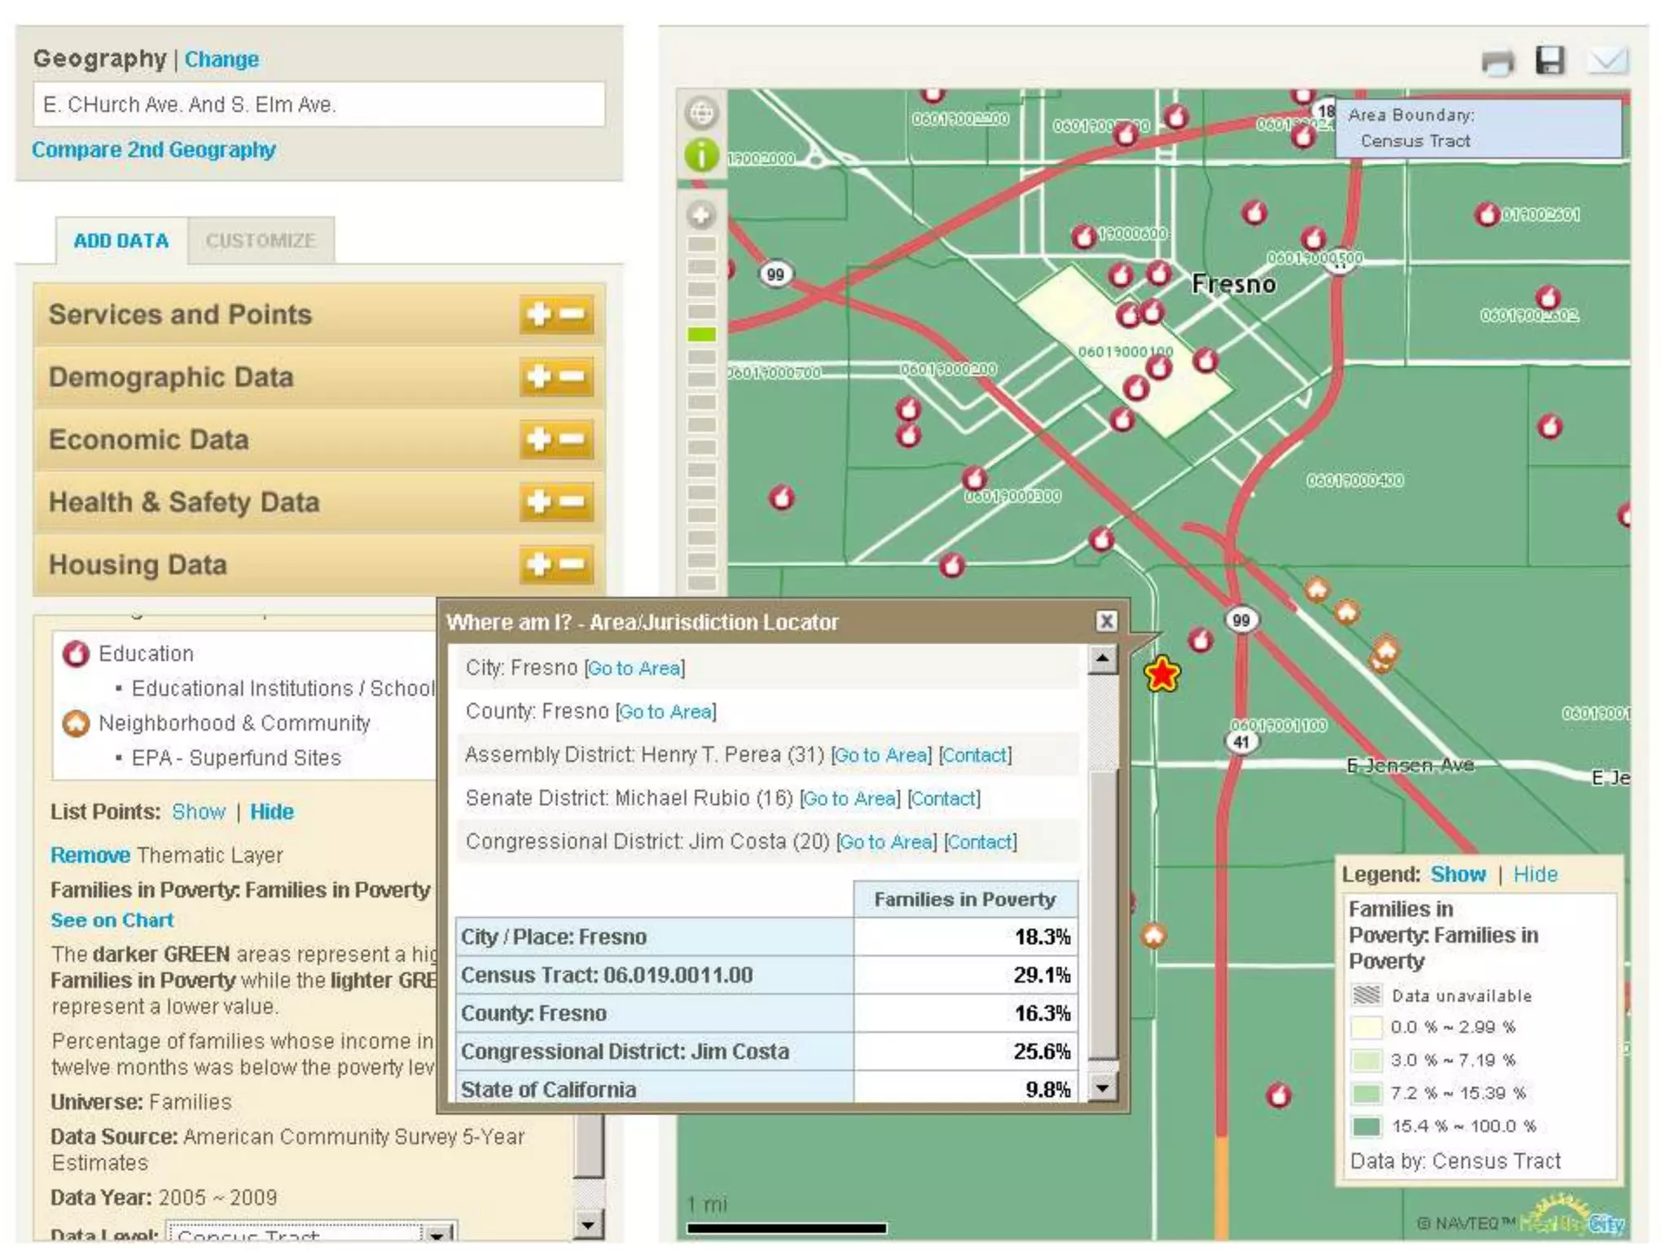1668x1251 pixels.
Task: Click the geography address input field
Action: point(318,105)
